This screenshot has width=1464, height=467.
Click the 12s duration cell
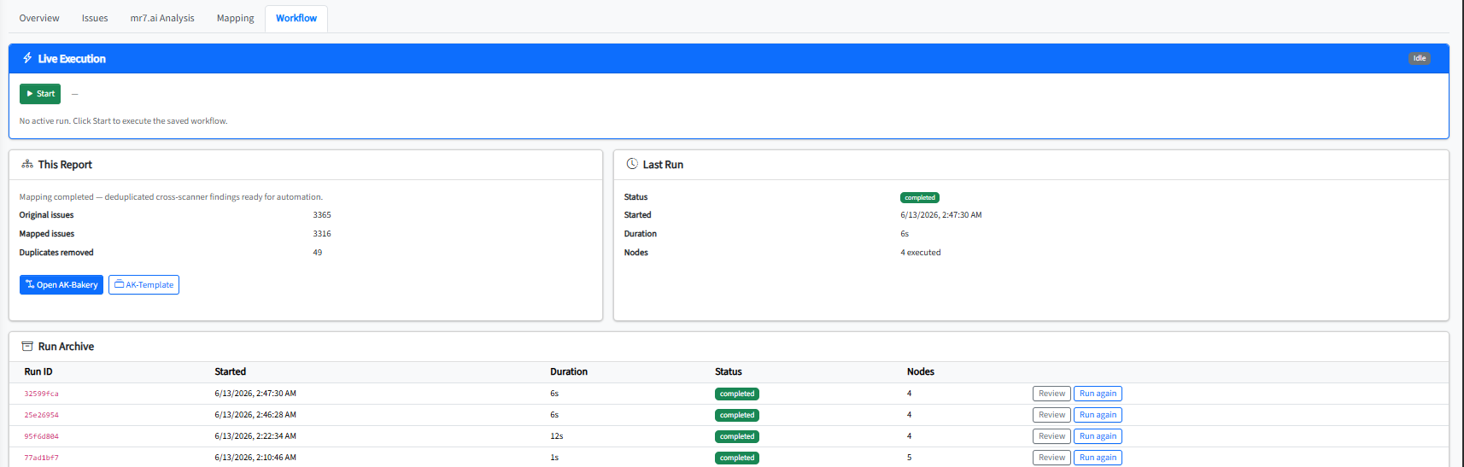point(556,436)
